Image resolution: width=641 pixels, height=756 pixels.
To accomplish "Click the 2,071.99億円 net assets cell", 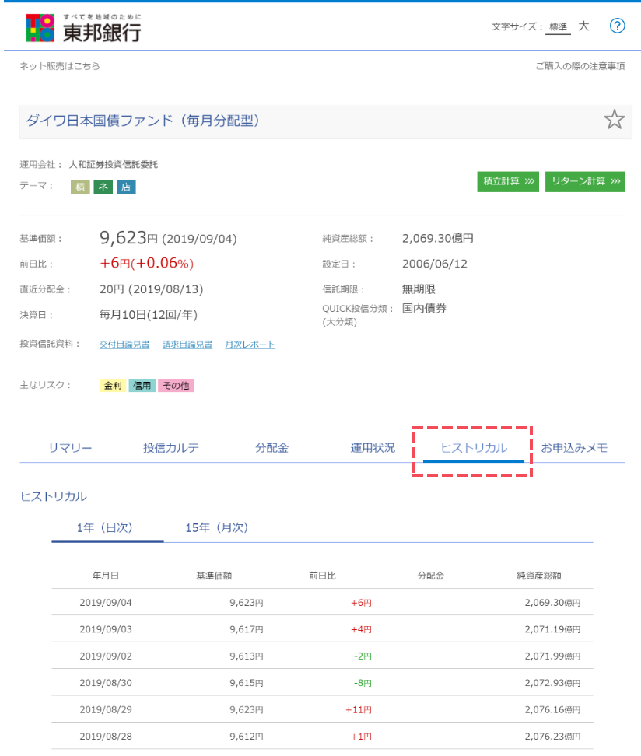I will [553, 656].
